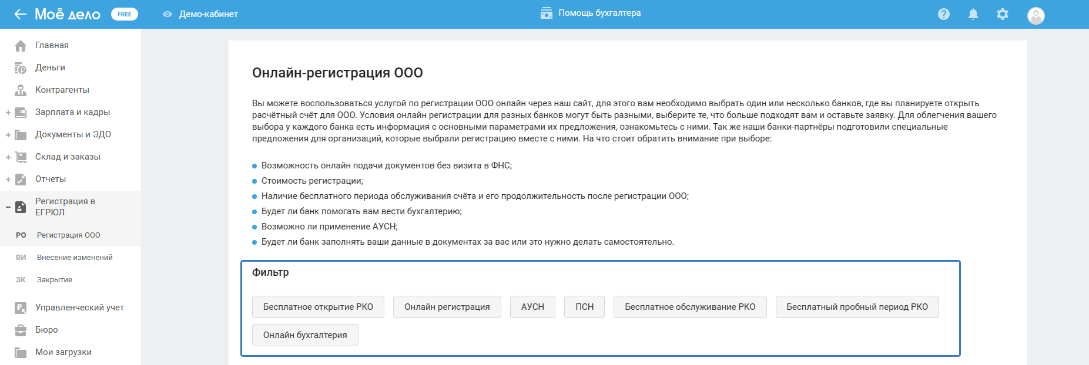
Task: Enable the Онлайн регистрация filter
Action: (447, 307)
